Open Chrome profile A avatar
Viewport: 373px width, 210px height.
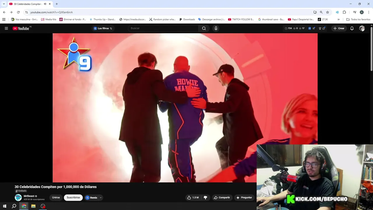click(362, 12)
